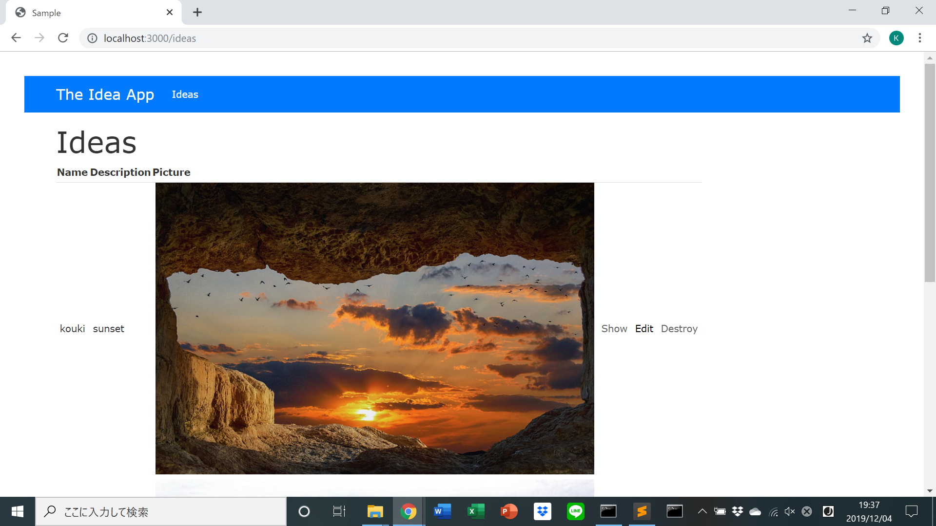Bookmark this page with the star icon

(x=867, y=38)
